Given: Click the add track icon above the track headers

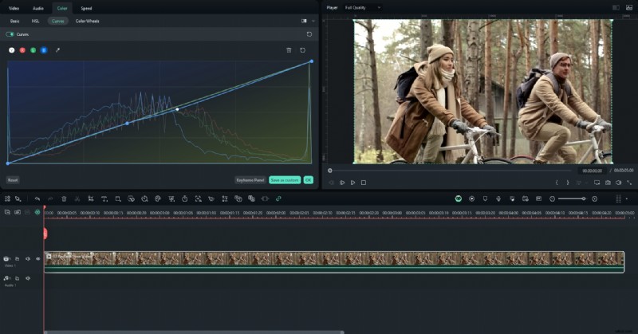Looking at the screenshot, I should point(7,212).
